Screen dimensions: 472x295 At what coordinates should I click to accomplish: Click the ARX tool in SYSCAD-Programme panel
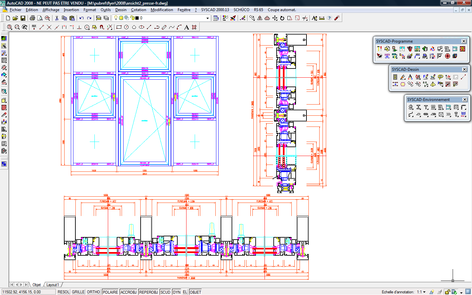click(x=417, y=56)
